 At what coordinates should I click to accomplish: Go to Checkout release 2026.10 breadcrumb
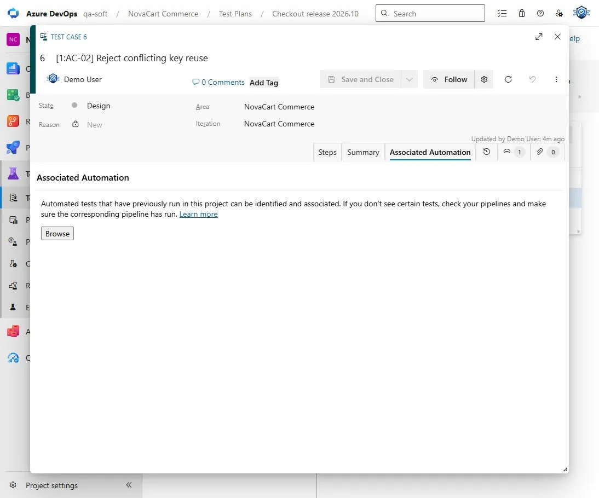click(x=315, y=14)
